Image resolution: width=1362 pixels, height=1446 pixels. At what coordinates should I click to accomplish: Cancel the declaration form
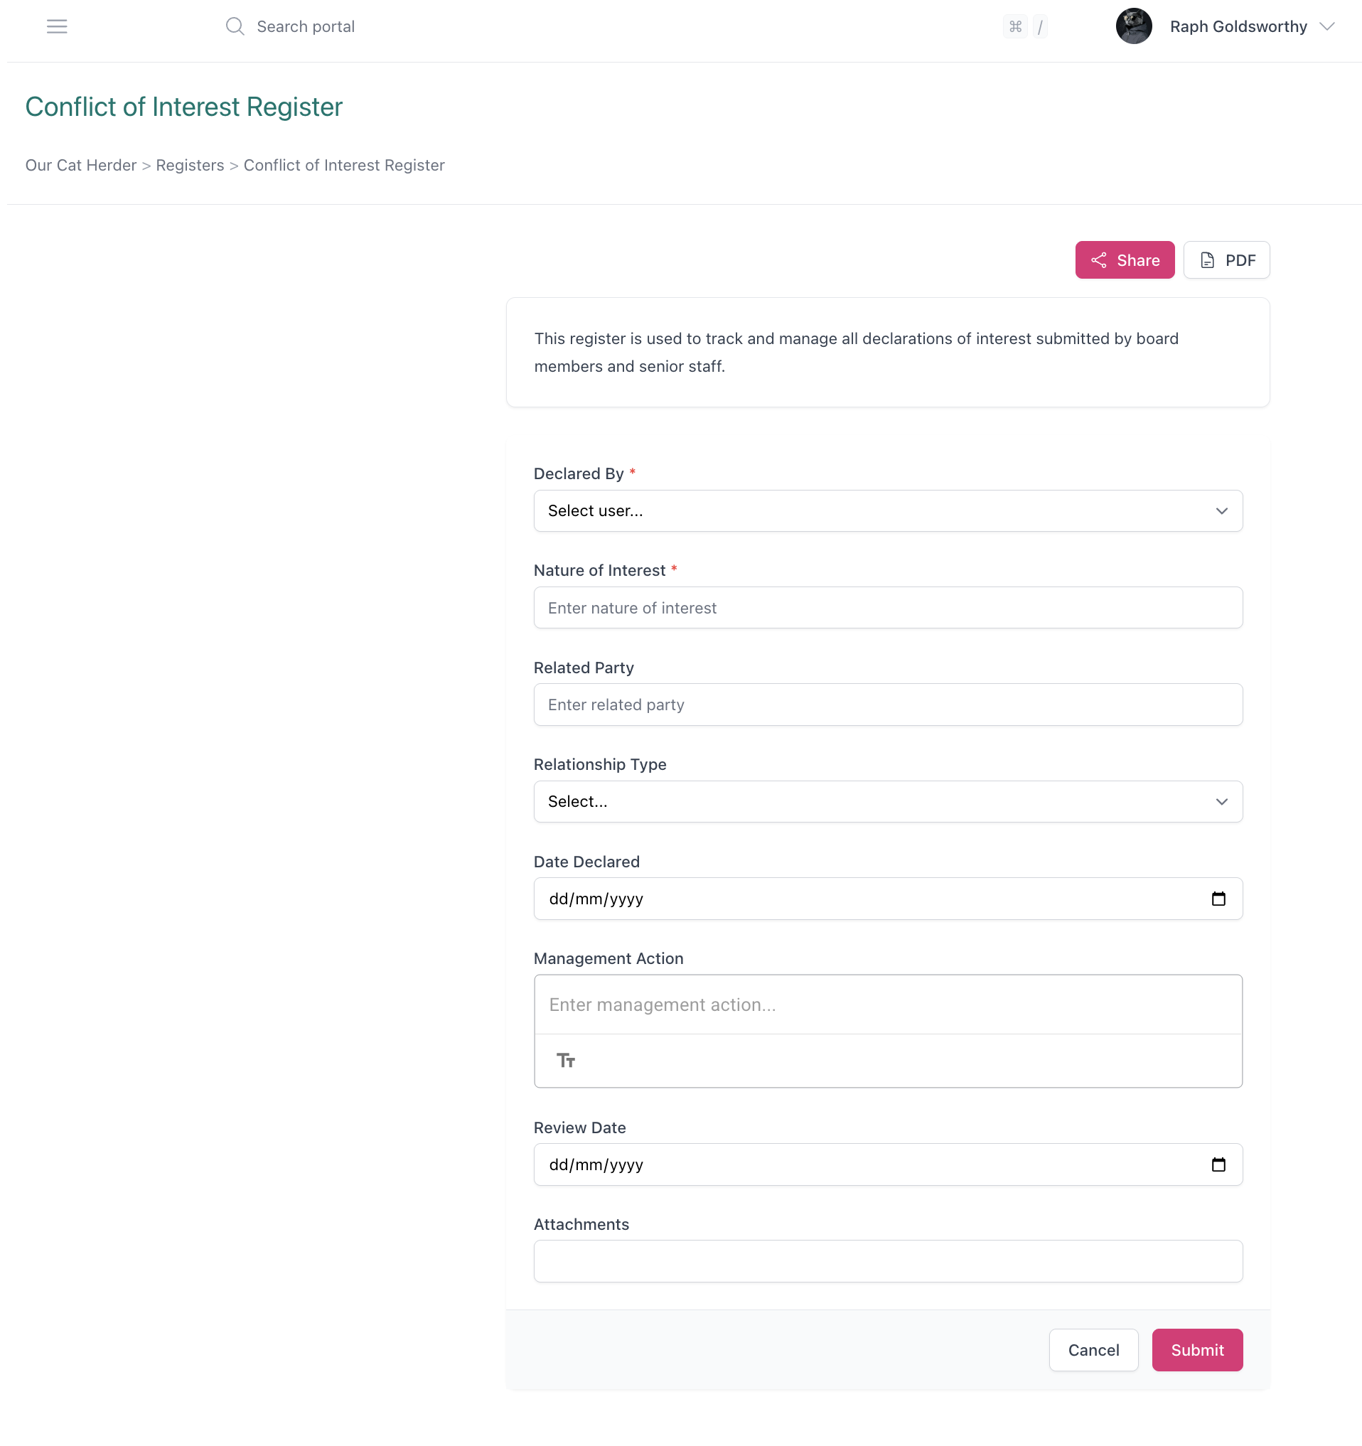click(1094, 1350)
